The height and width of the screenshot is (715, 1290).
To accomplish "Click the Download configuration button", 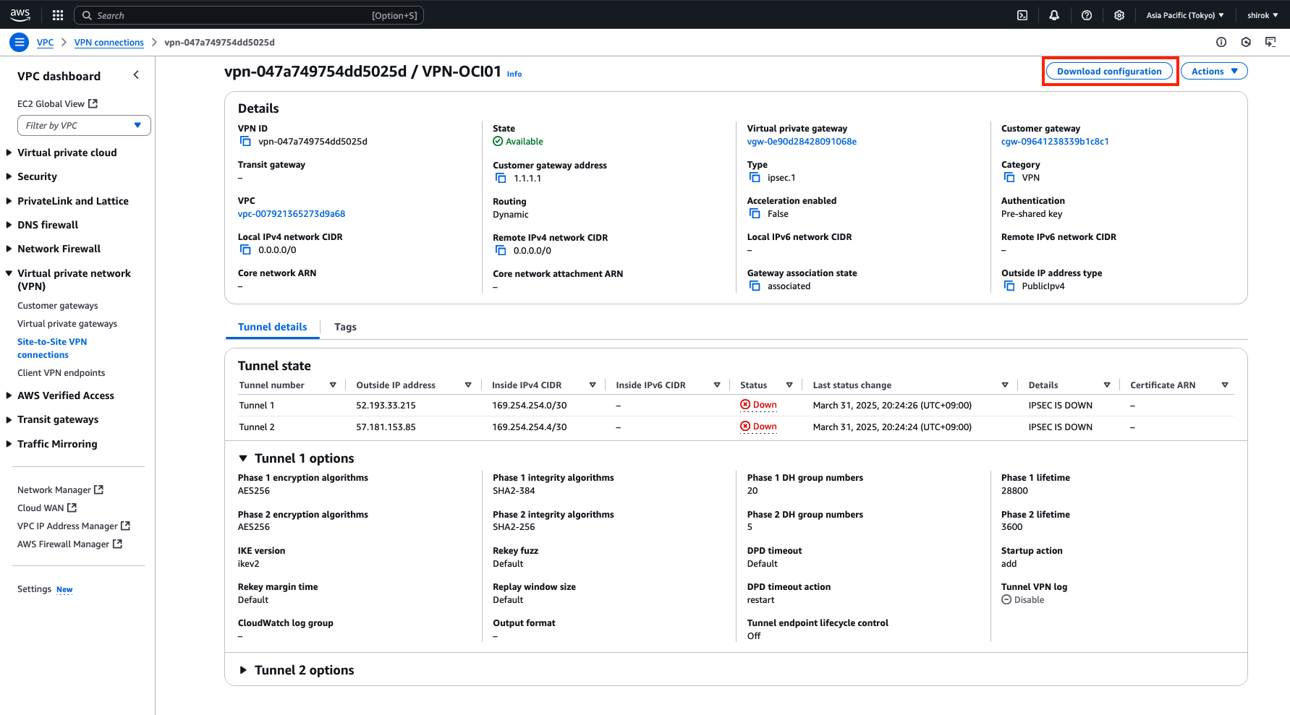I will (1108, 71).
